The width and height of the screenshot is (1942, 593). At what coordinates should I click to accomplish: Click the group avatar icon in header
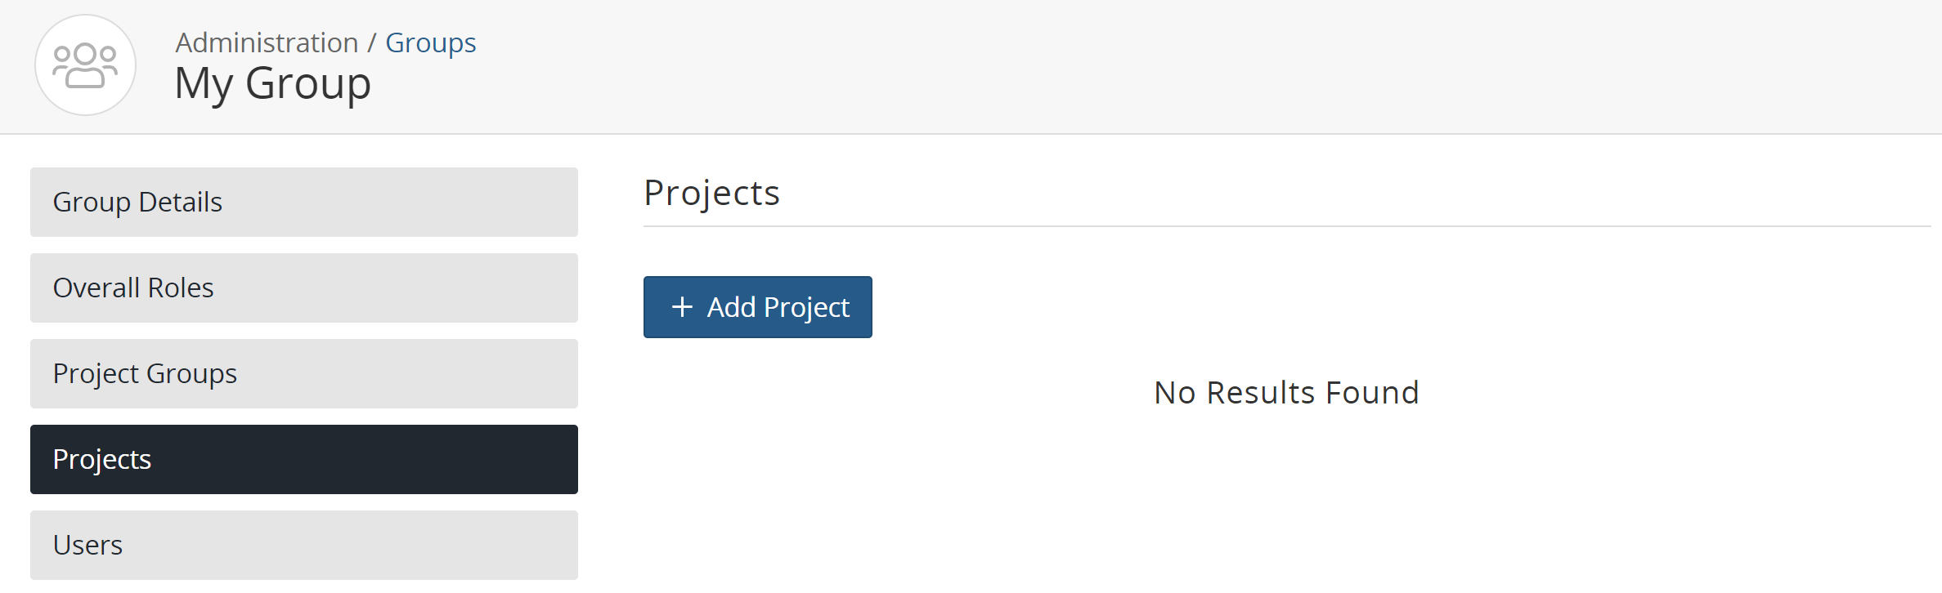point(85,65)
